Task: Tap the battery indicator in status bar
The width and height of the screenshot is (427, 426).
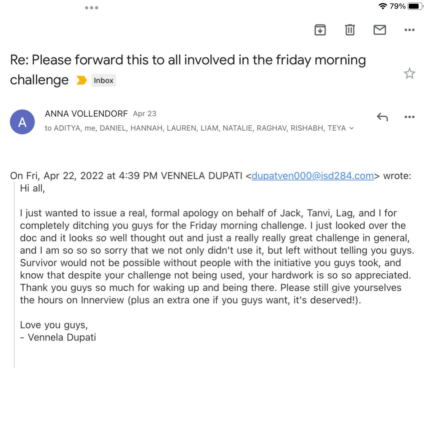Action: pyautogui.click(x=415, y=6)
